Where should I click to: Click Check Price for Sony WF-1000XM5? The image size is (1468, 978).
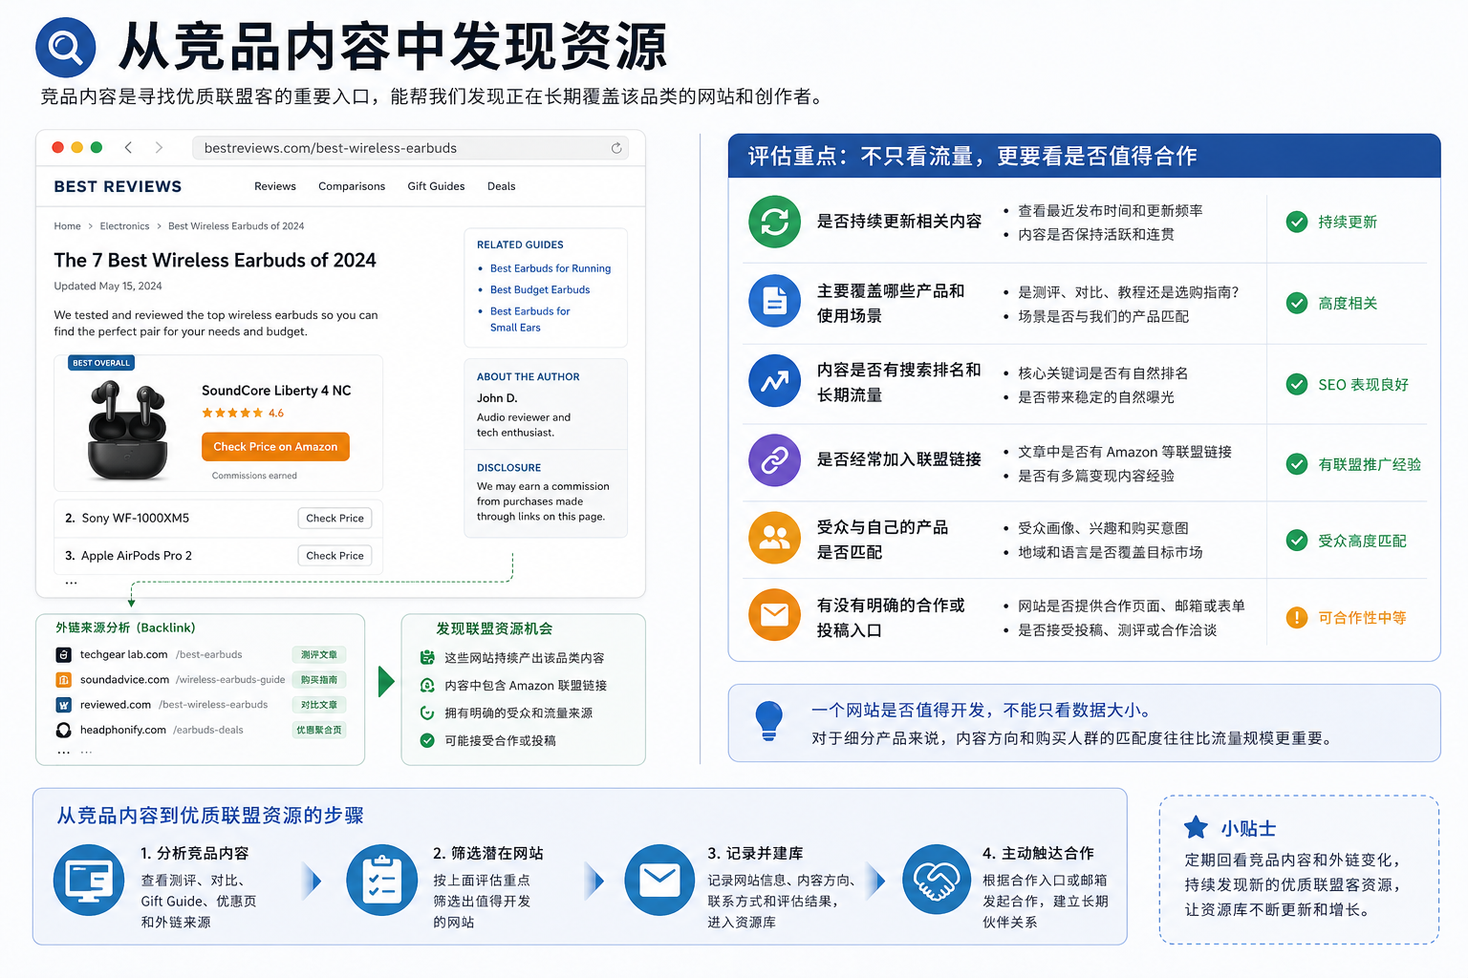point(335,519)
